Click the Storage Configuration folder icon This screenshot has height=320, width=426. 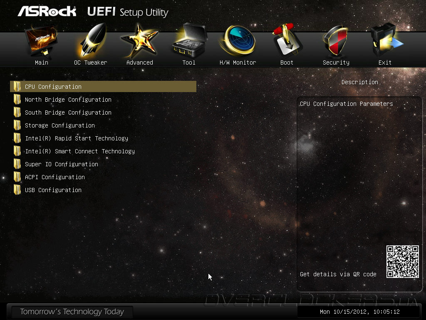pyautogui.click(x=17, y=125)
